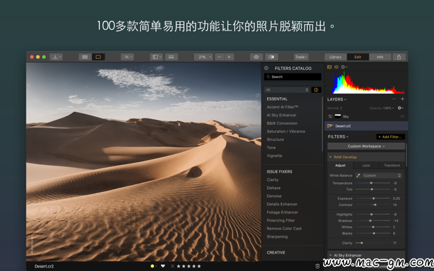Image resolution: width=434 pixels, height=271 pixels.
Task: Toggle the eye preview icon
Action: tap(257, 57)
